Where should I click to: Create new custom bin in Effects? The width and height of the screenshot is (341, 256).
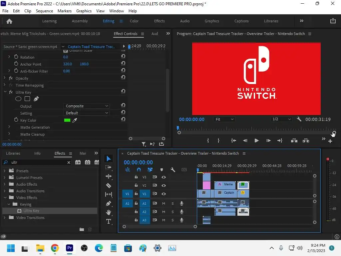(x=82, y=229)
